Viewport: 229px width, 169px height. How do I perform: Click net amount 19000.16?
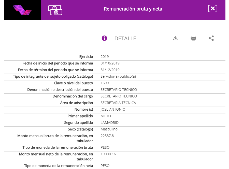tap(108, 154)
